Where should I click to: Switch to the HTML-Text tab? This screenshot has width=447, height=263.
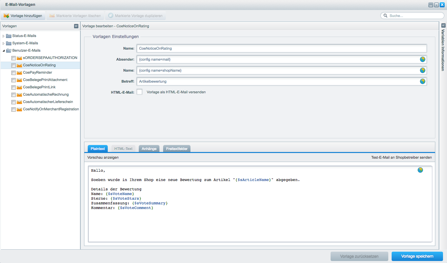pos(123,149)
